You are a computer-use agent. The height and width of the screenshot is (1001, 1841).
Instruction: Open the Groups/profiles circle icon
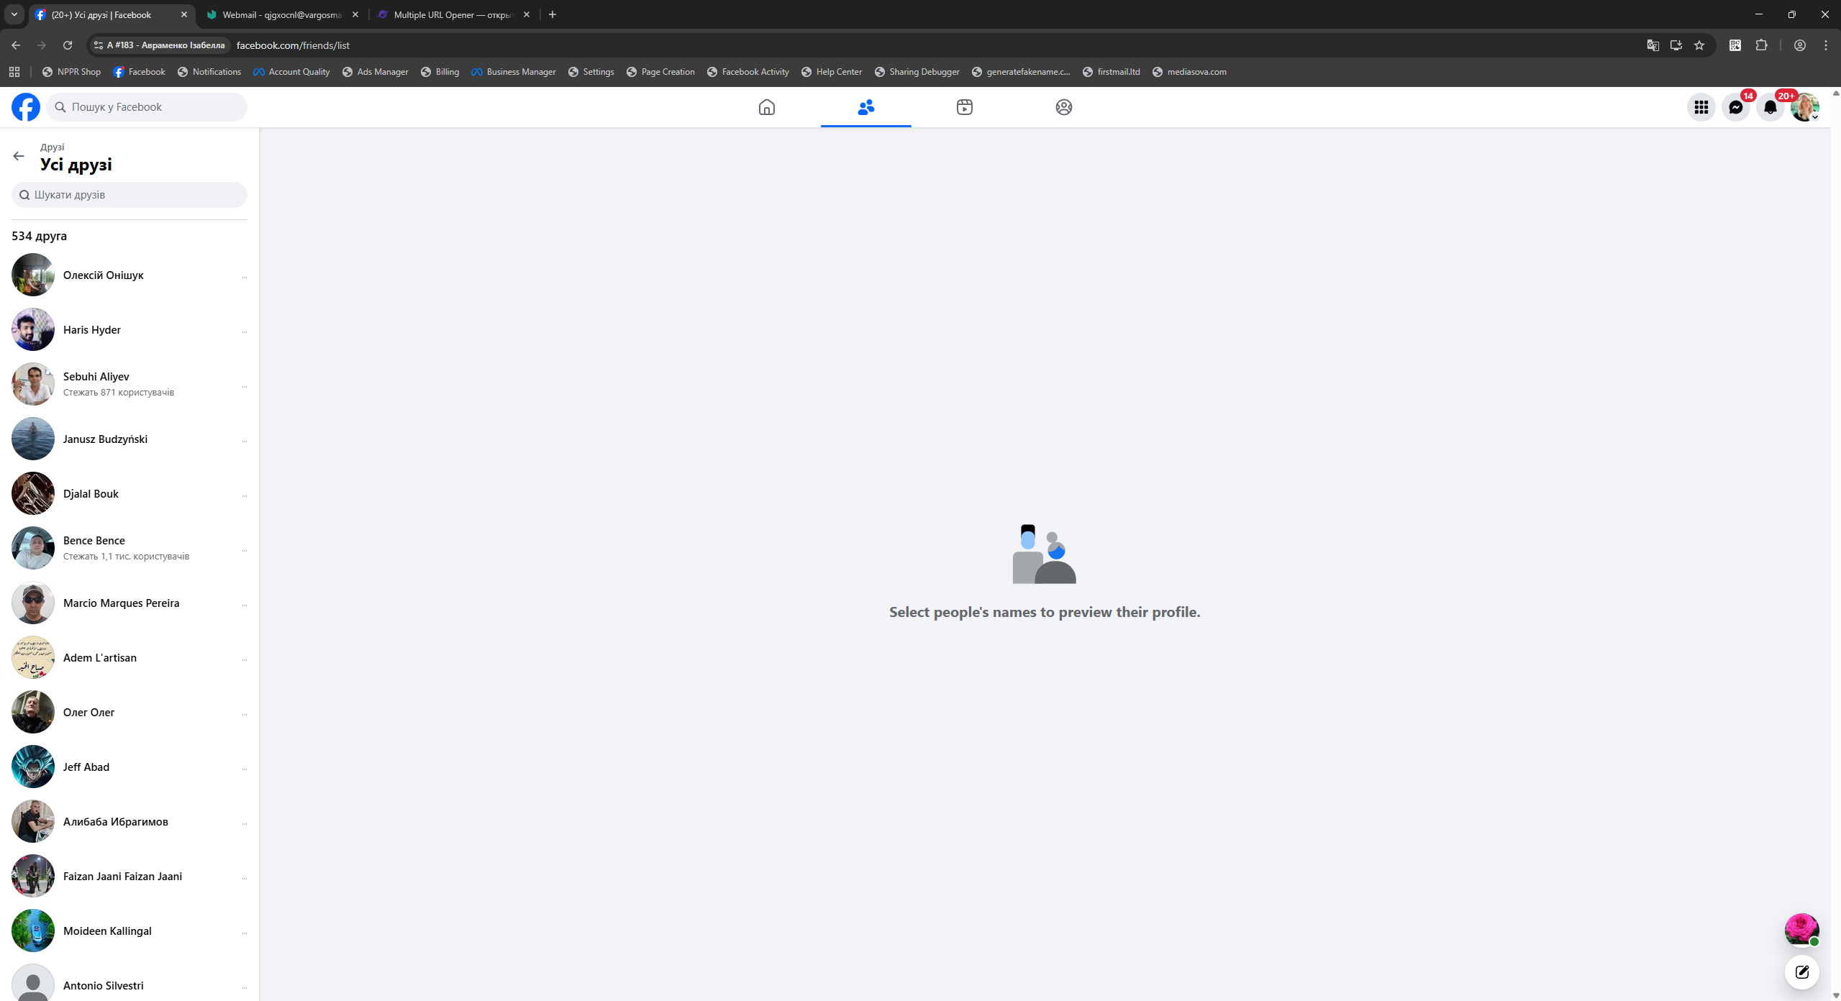[1063, 107]
